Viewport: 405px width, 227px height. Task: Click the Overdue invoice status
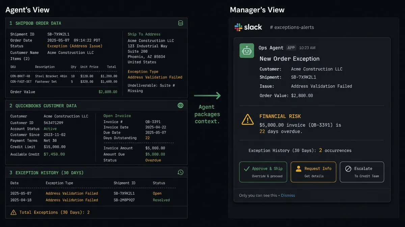pos(153,160)
